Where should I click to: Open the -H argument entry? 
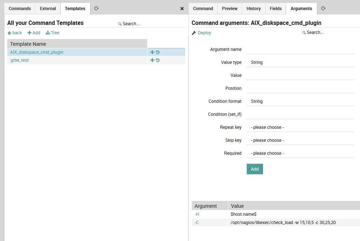[x=197, y=214]
